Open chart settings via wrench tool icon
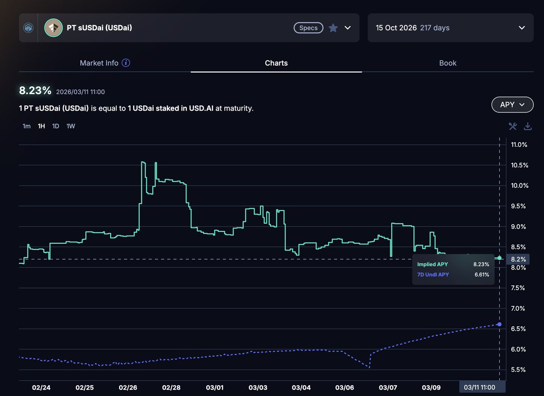 click(x=513, y=126)
